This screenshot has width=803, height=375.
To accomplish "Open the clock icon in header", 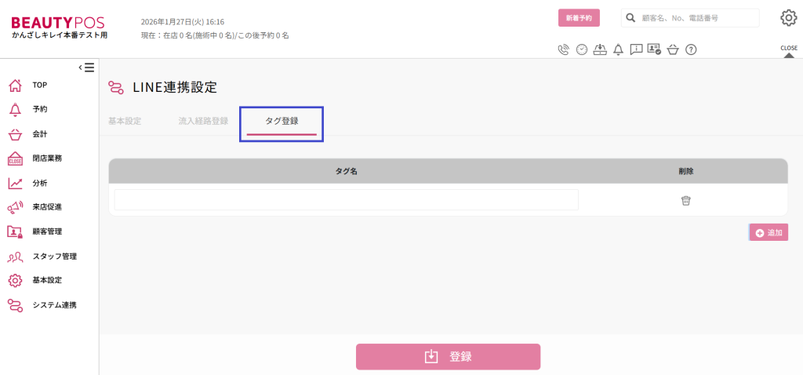I will point(581,49).
